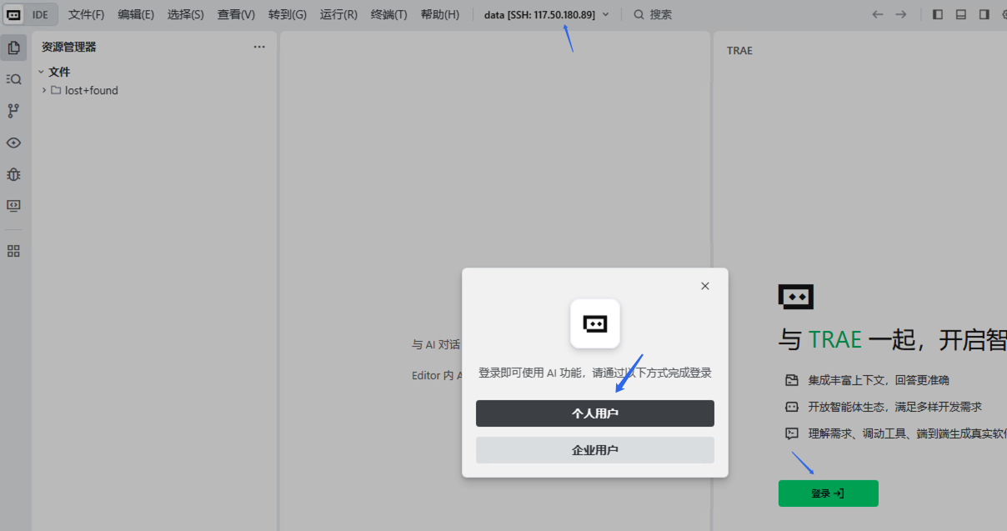
Task: Click the TRAE panel title
Action: click(739, 51)
